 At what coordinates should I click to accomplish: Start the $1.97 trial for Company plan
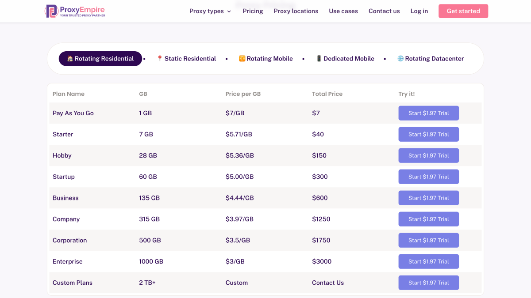pyautogui.click(x=428, y=219)
